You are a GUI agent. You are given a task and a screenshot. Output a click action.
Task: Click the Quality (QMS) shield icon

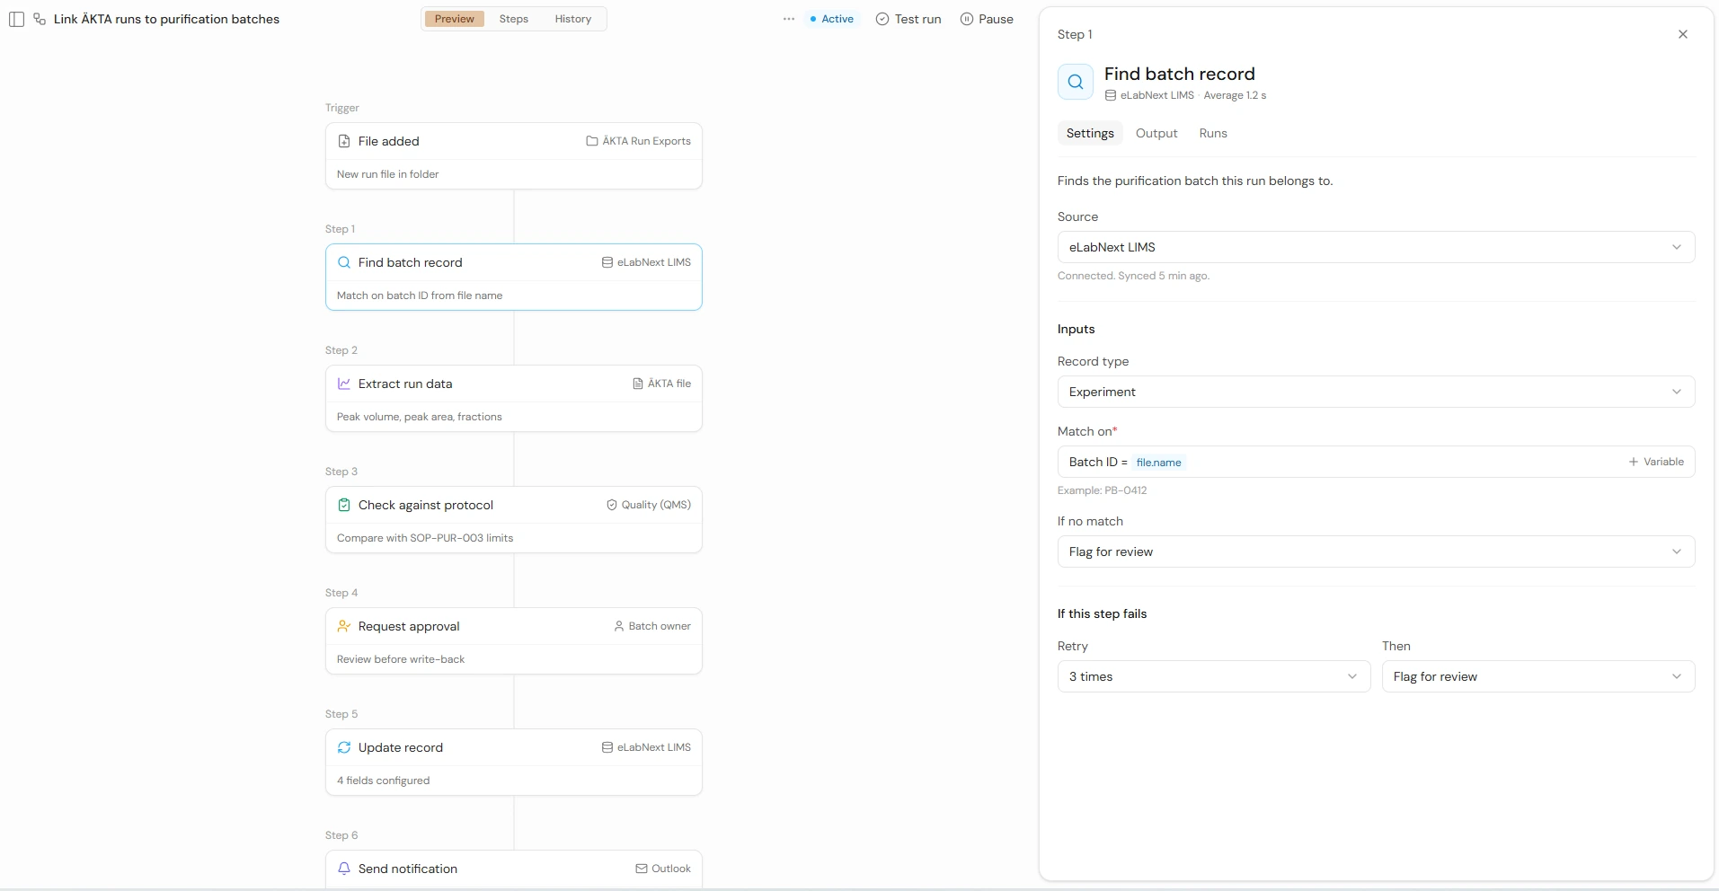point(612,505)
